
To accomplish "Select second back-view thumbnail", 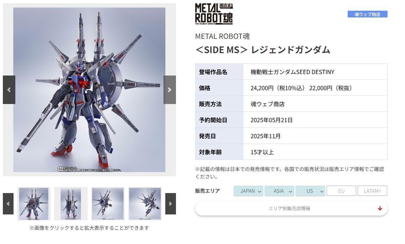I will [71, 204].
